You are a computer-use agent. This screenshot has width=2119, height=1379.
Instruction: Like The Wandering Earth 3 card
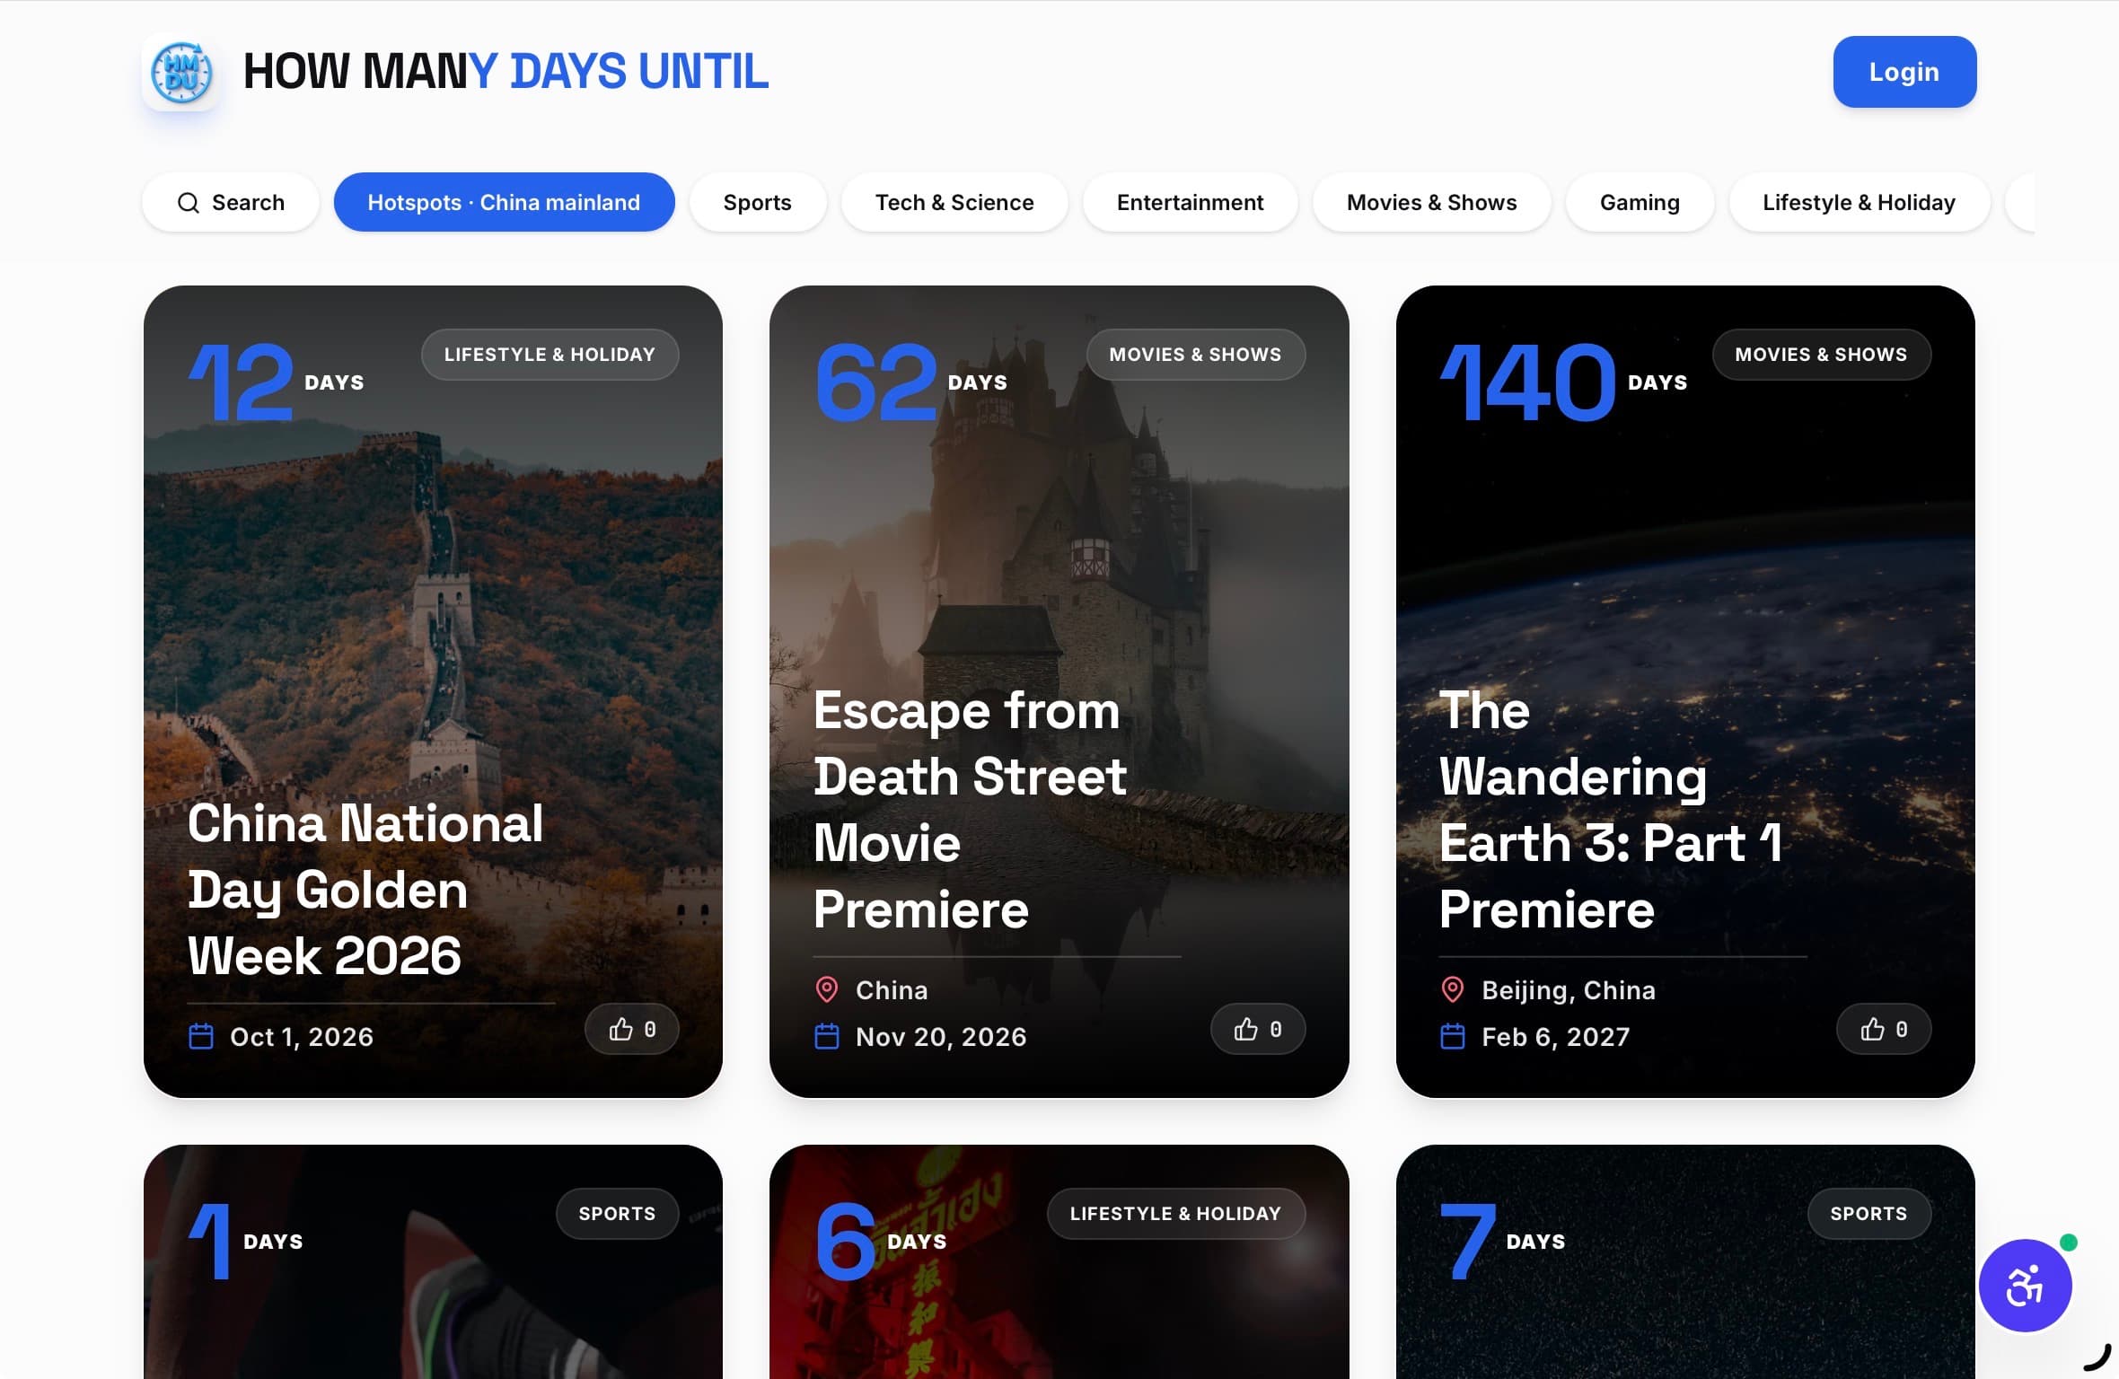pos(1884,1029)
